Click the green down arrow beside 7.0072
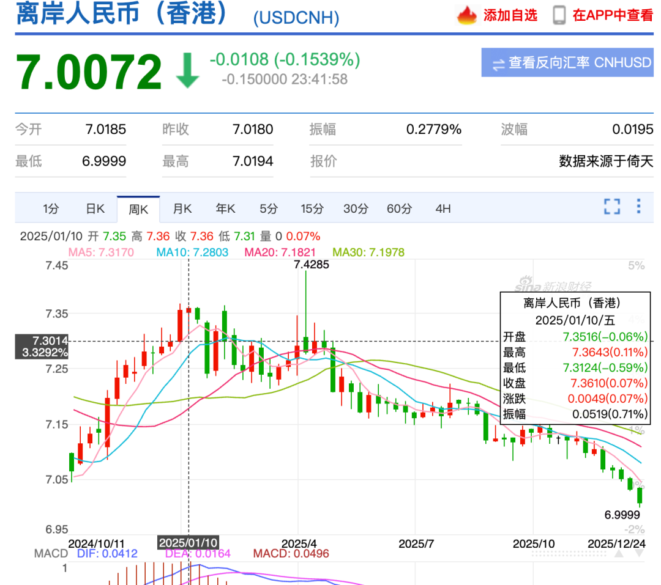Screen dimensions: 661x585 187,70
